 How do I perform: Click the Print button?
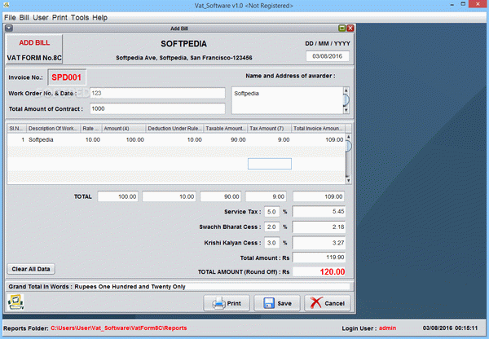tap(227, 303)
